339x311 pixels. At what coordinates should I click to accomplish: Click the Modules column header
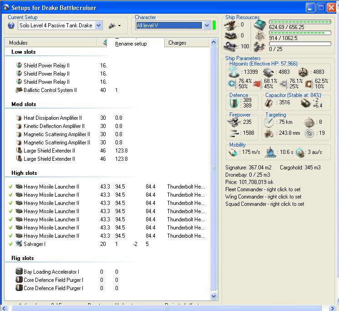click(x=51, y=43)
